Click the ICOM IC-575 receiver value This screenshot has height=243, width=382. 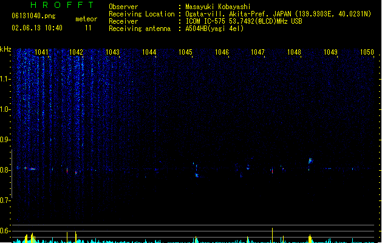point(244,21)
